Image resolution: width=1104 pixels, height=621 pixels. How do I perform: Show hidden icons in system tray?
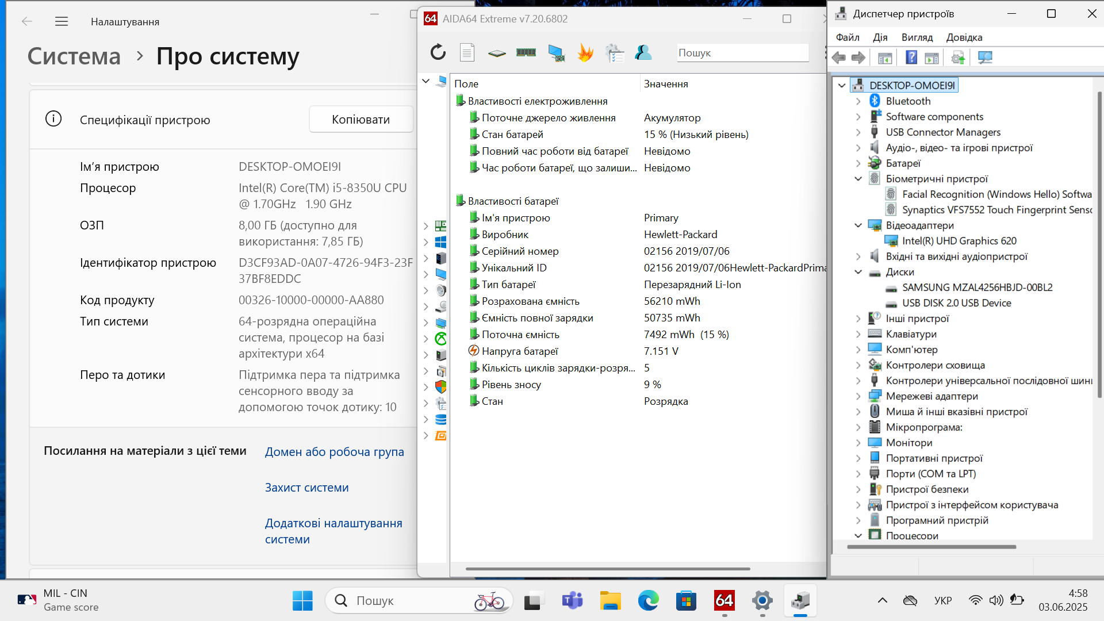coord(882,601)
